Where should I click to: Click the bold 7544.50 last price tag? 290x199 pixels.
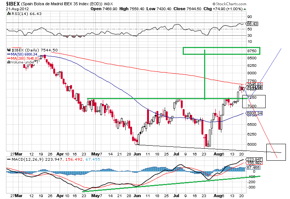(x=254, y=87)
